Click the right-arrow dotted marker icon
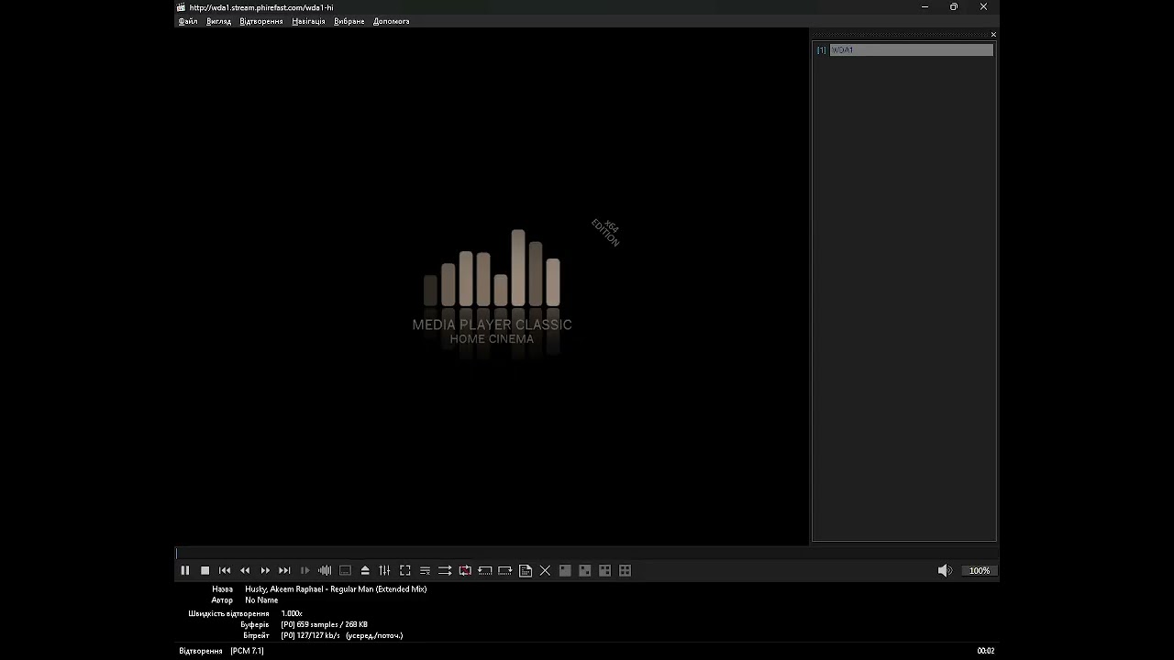The height and width of the screenshot is (660, 1174). [504, 570]
